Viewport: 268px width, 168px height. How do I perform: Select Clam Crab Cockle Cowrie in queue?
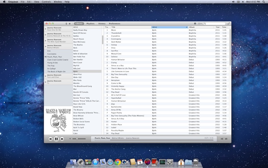point(58,60)
